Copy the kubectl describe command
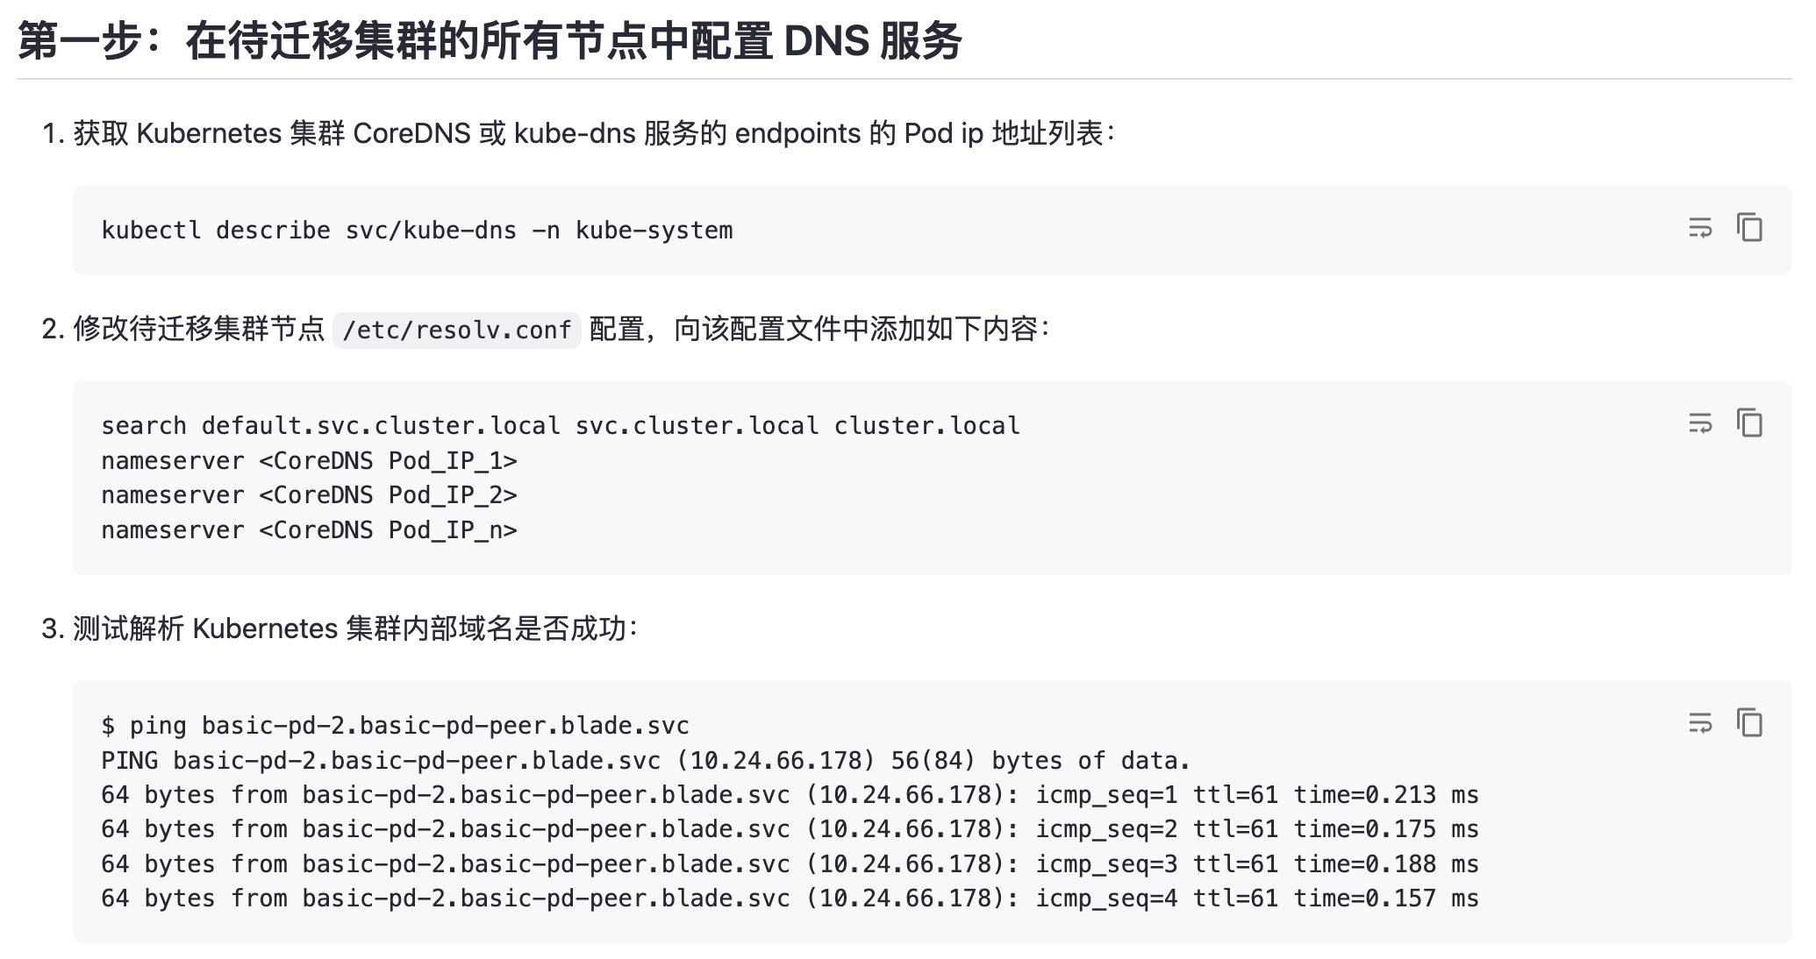The width and height of the screenshot is (1816, 959). point(1749,228)
